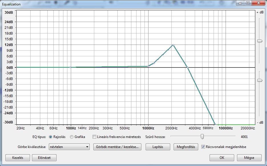The height and width of the screenshot is (166, 267).
Task: Click Görbék mentése / kezelése button
Action: click(117, 147)
